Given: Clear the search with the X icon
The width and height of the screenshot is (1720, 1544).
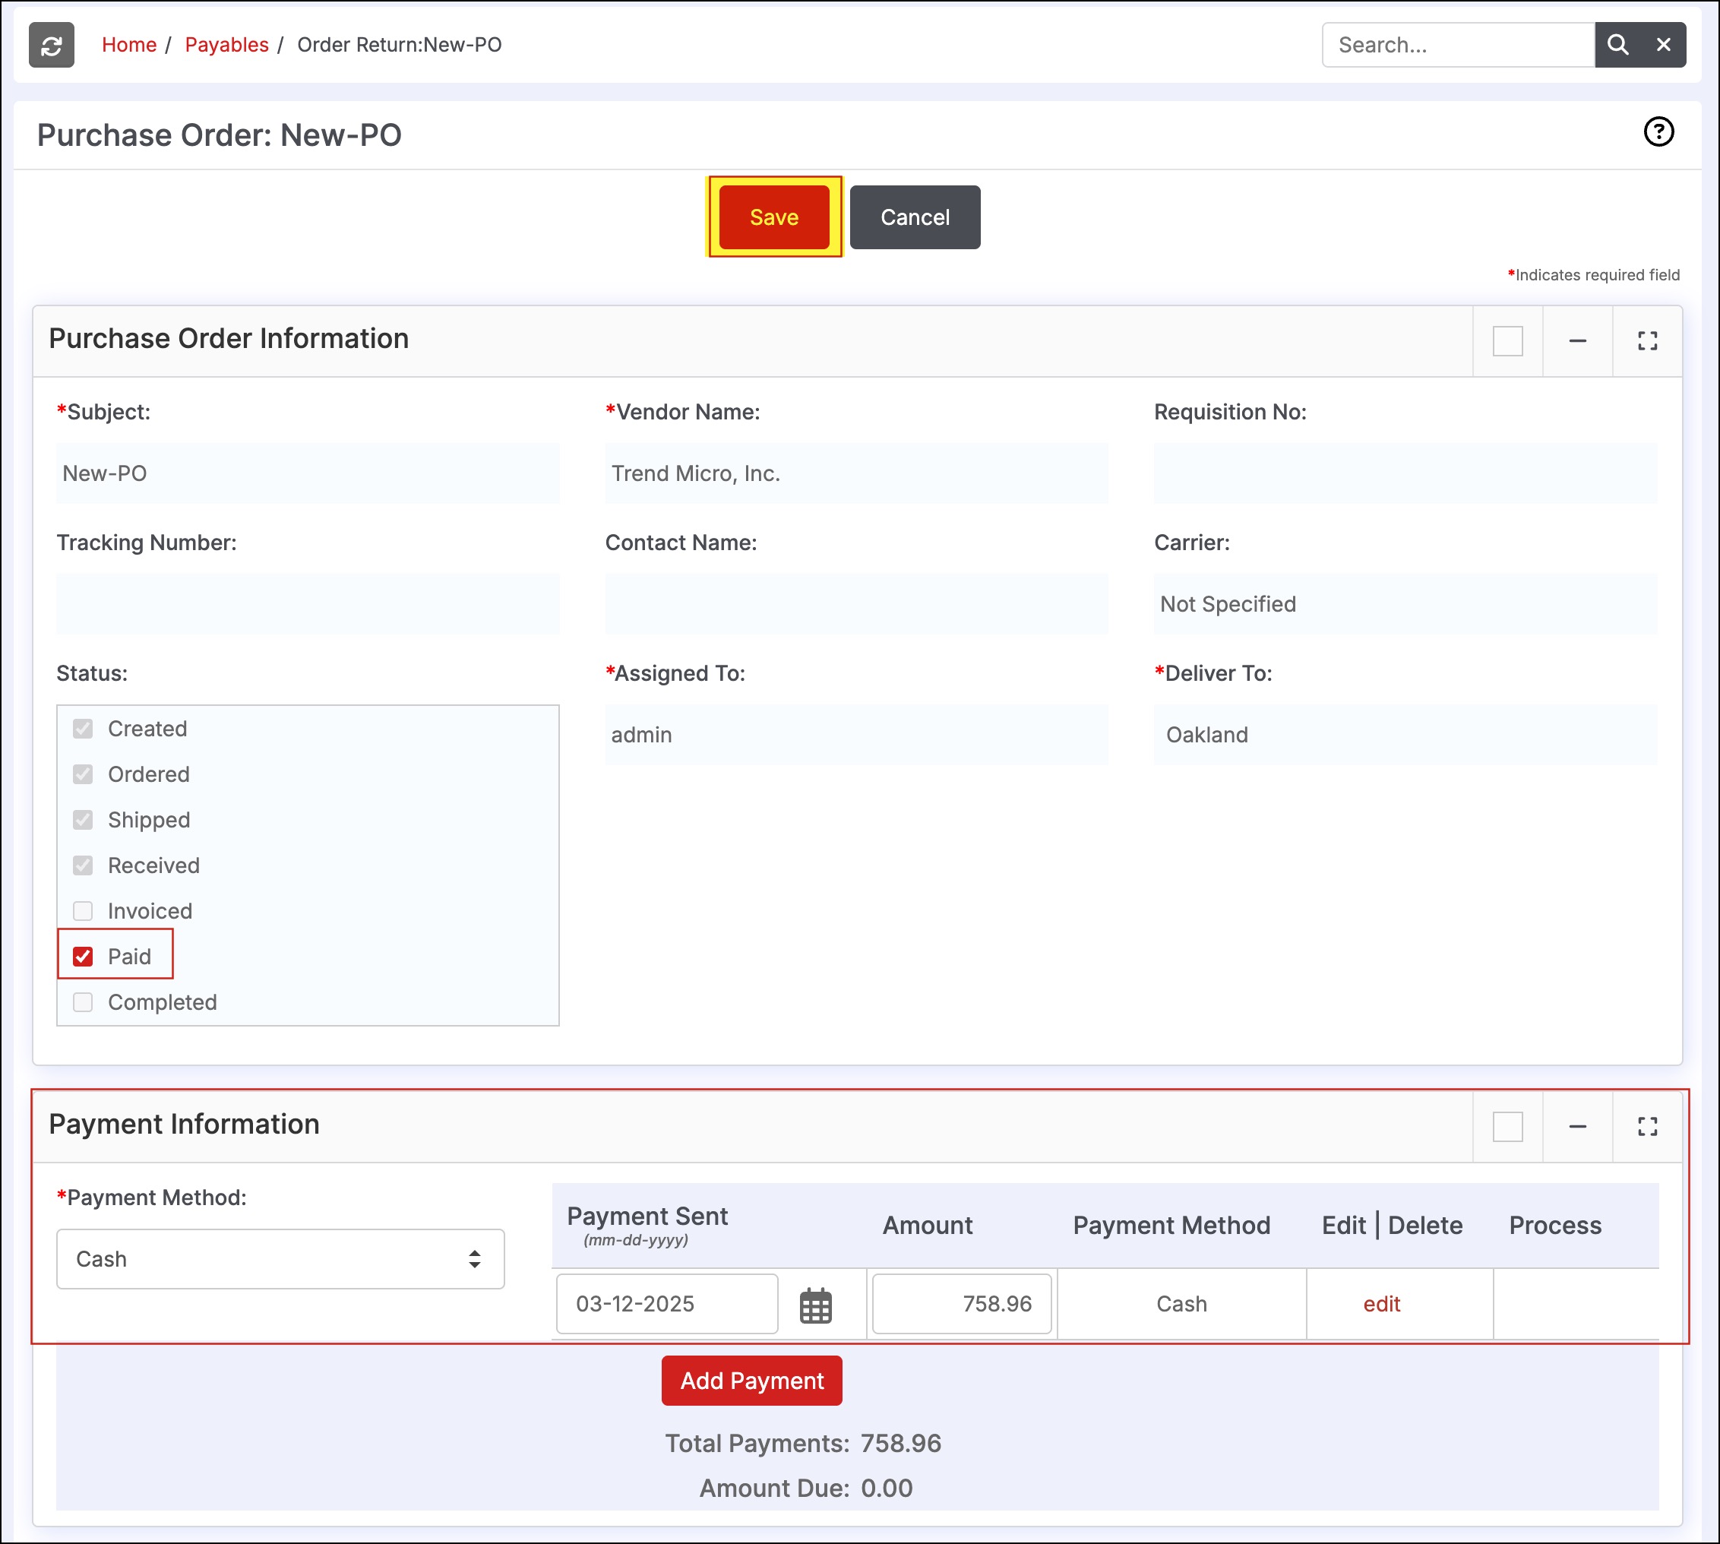Looking at the screenshot, I should pos(1663,45).
